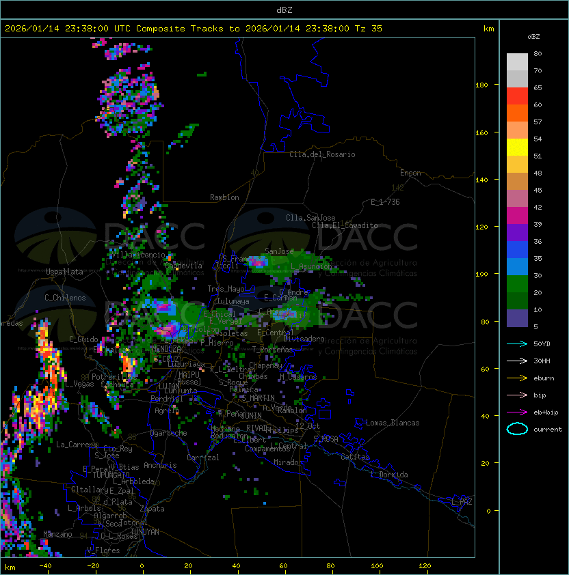
Task: Click the 'eburn' legend label
Action: pyautogui.click(x=544, y=378)
